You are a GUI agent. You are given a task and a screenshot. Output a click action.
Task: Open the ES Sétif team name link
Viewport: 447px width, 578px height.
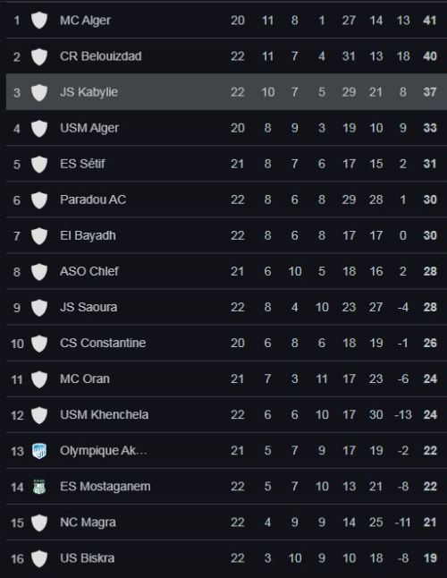(82, 164)
